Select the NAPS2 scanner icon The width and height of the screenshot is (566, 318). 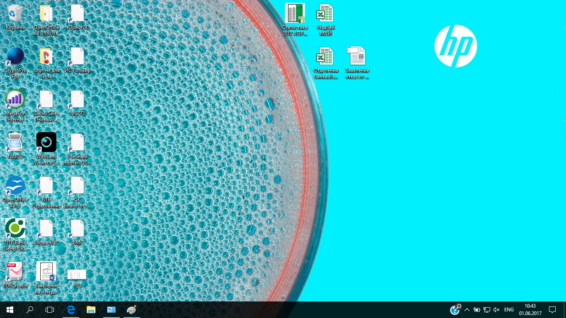click(15, 143)
